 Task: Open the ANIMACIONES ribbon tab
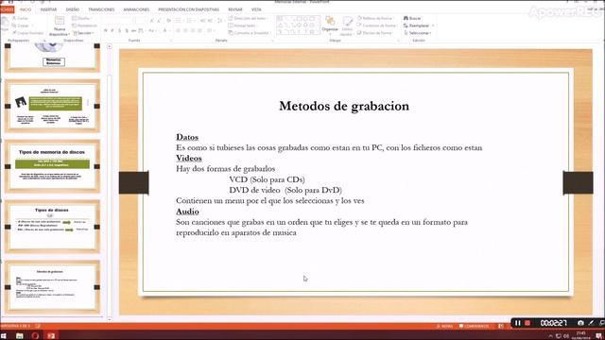tap(136, 9)
